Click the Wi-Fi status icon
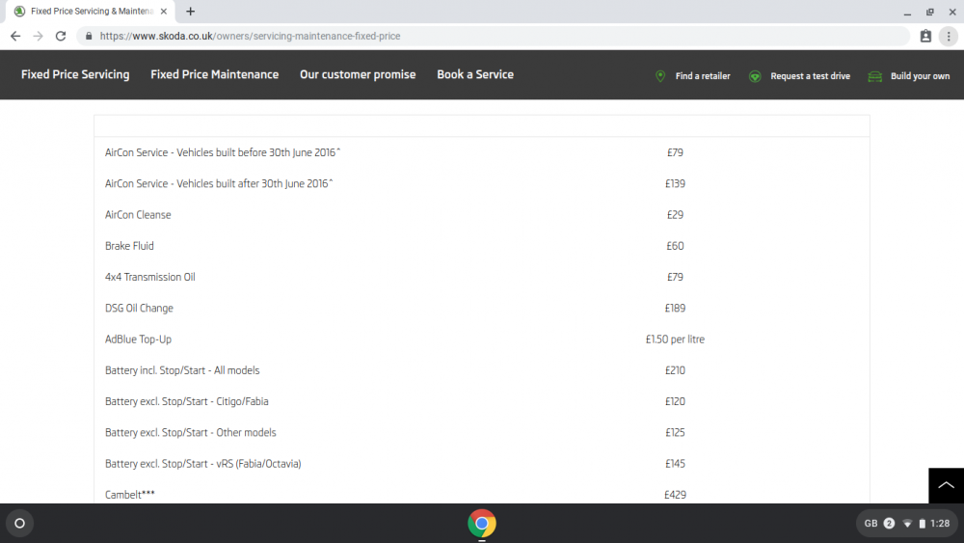This screenshot has height=543, width=964. (x=907, y=524)
